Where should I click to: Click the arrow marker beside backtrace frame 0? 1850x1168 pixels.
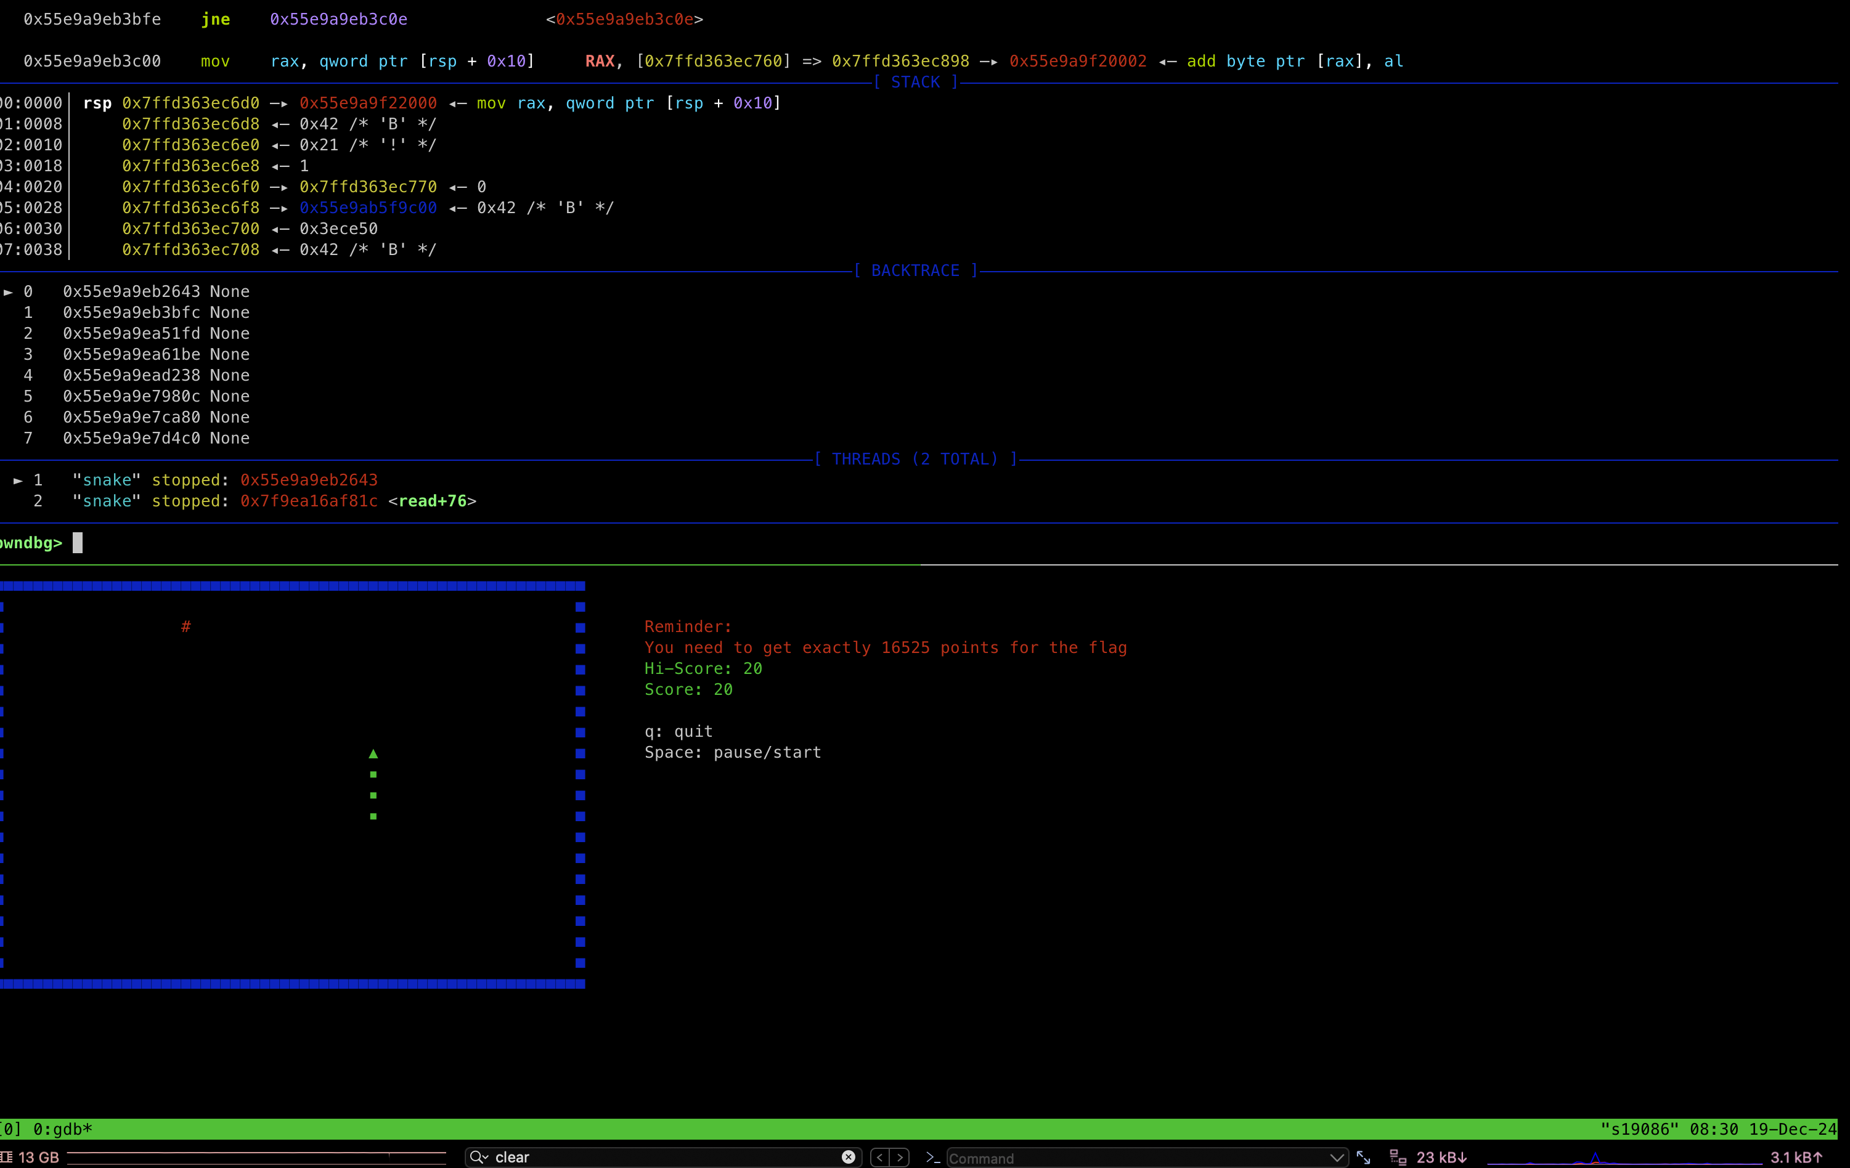pos(9,292)
